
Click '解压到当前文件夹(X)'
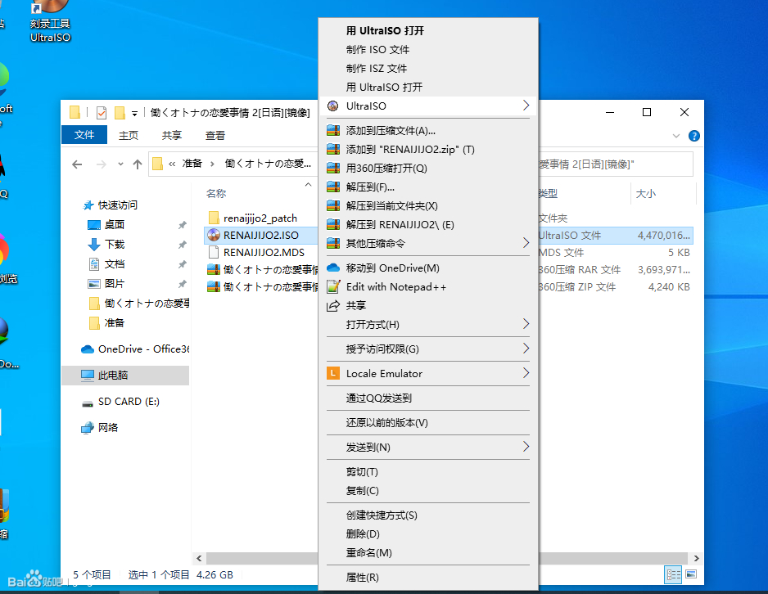coord(428,206)
